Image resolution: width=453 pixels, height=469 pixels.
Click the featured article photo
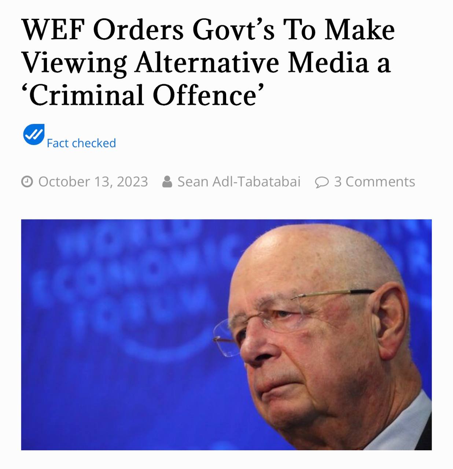click(226, 335)
